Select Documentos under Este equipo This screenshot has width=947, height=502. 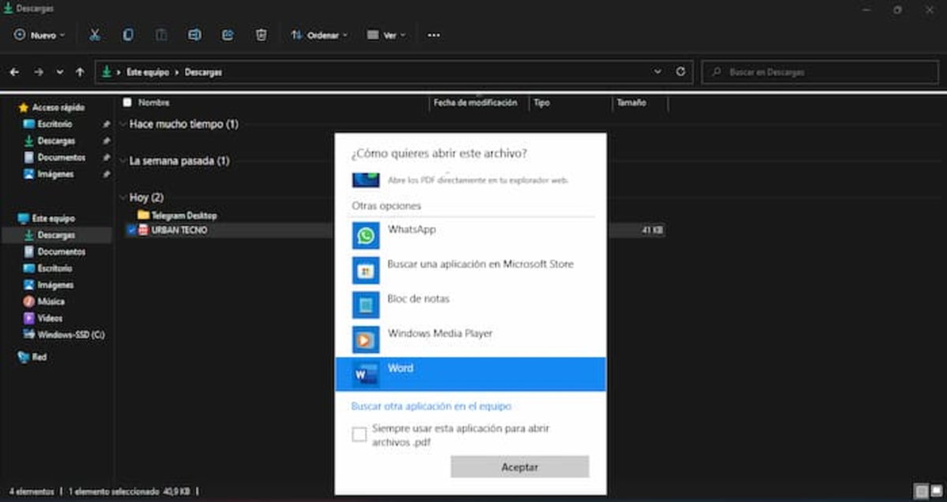coord(54,252)
